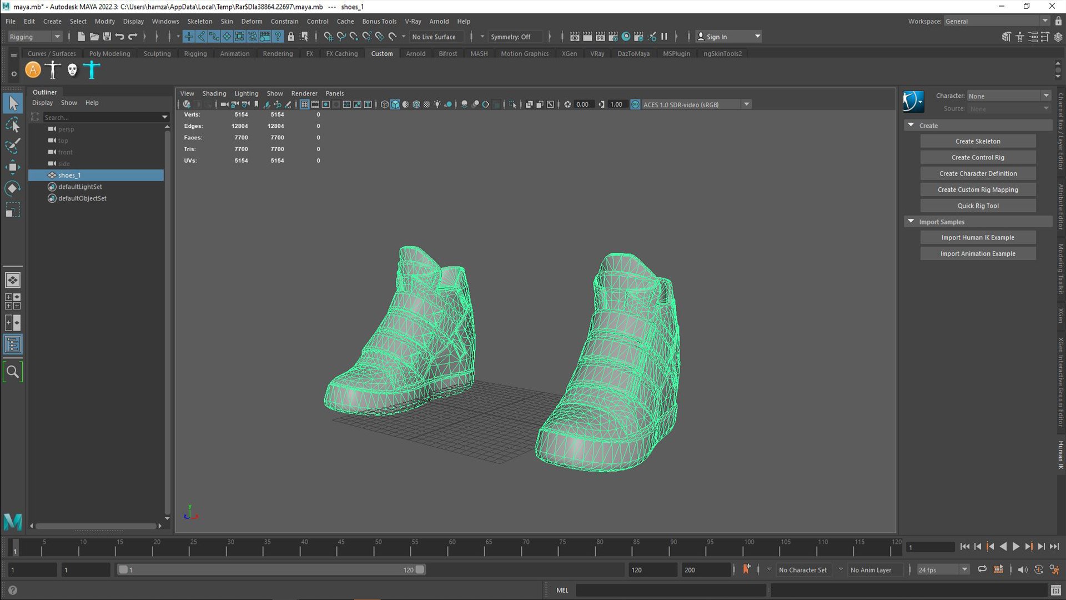Click the Redo arrow icon

133,37
